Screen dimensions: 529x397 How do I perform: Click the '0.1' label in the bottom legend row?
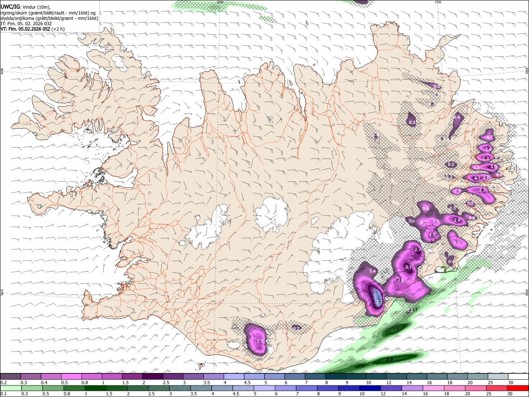point(3,394)
